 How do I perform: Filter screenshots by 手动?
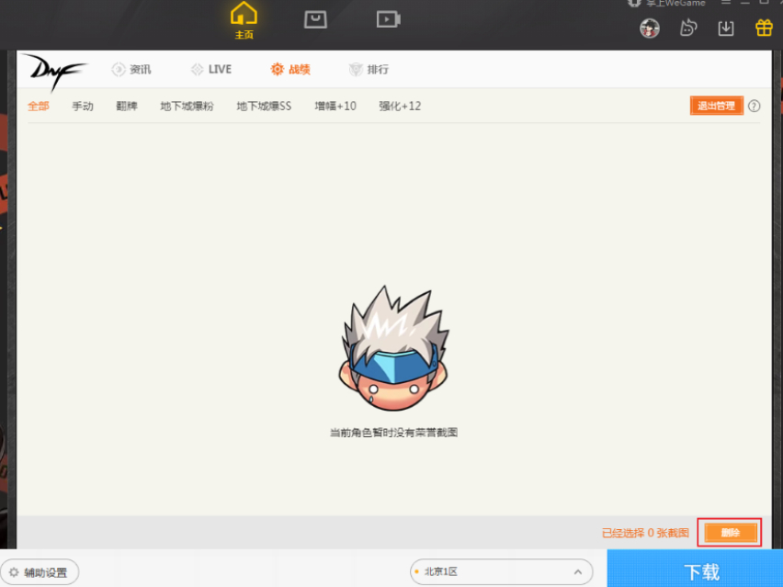(83, 106)
